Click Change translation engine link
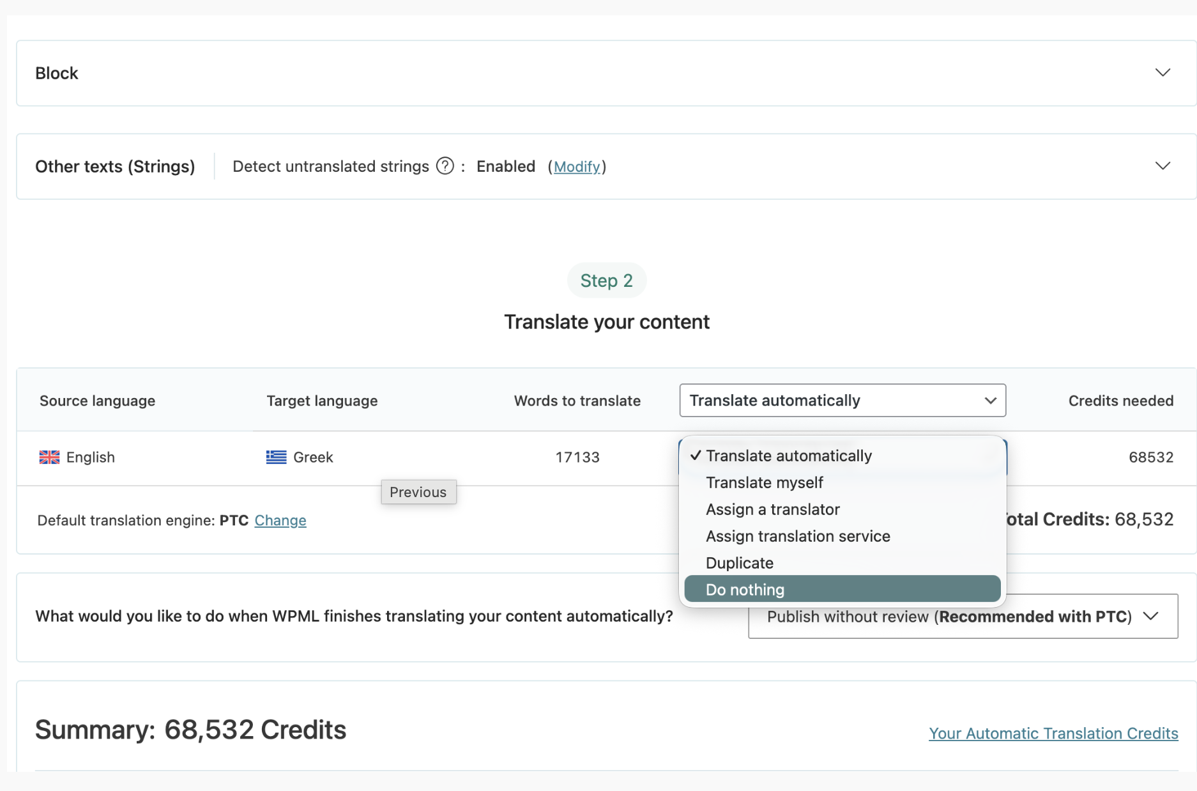Viewport: 1197px width, 791px height. tap(280, 521)
